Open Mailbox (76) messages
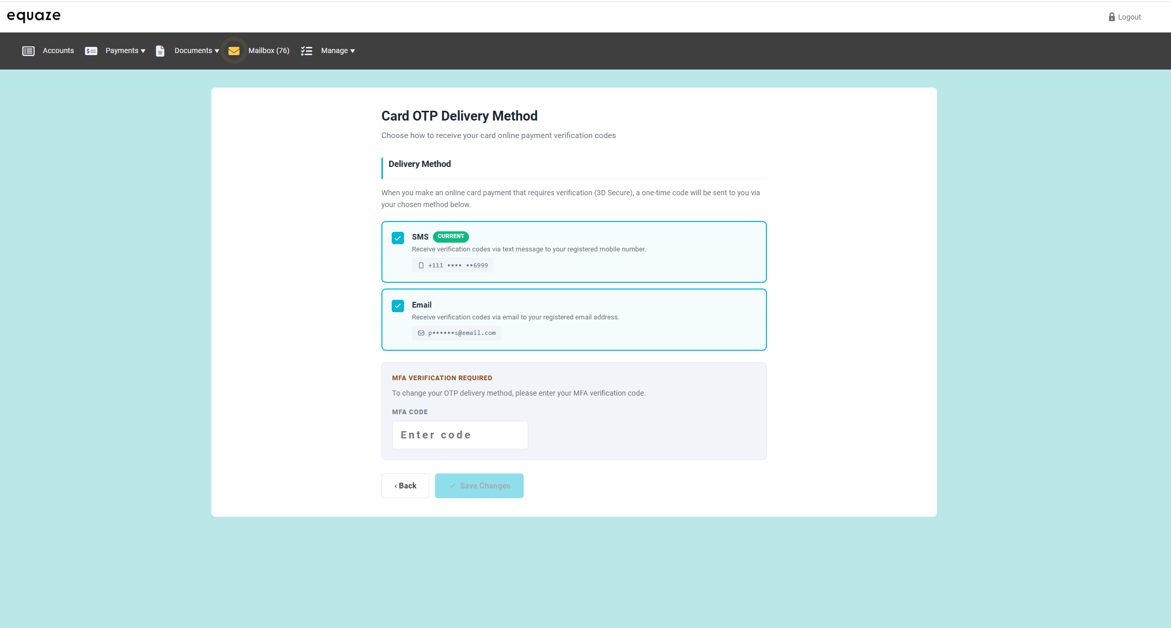The image size is (1171, 628). [x=269, y=51]
